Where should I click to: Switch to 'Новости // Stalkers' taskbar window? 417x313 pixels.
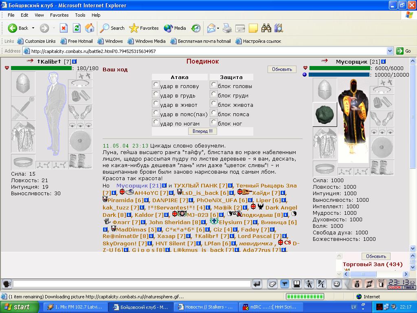(206, 307)
